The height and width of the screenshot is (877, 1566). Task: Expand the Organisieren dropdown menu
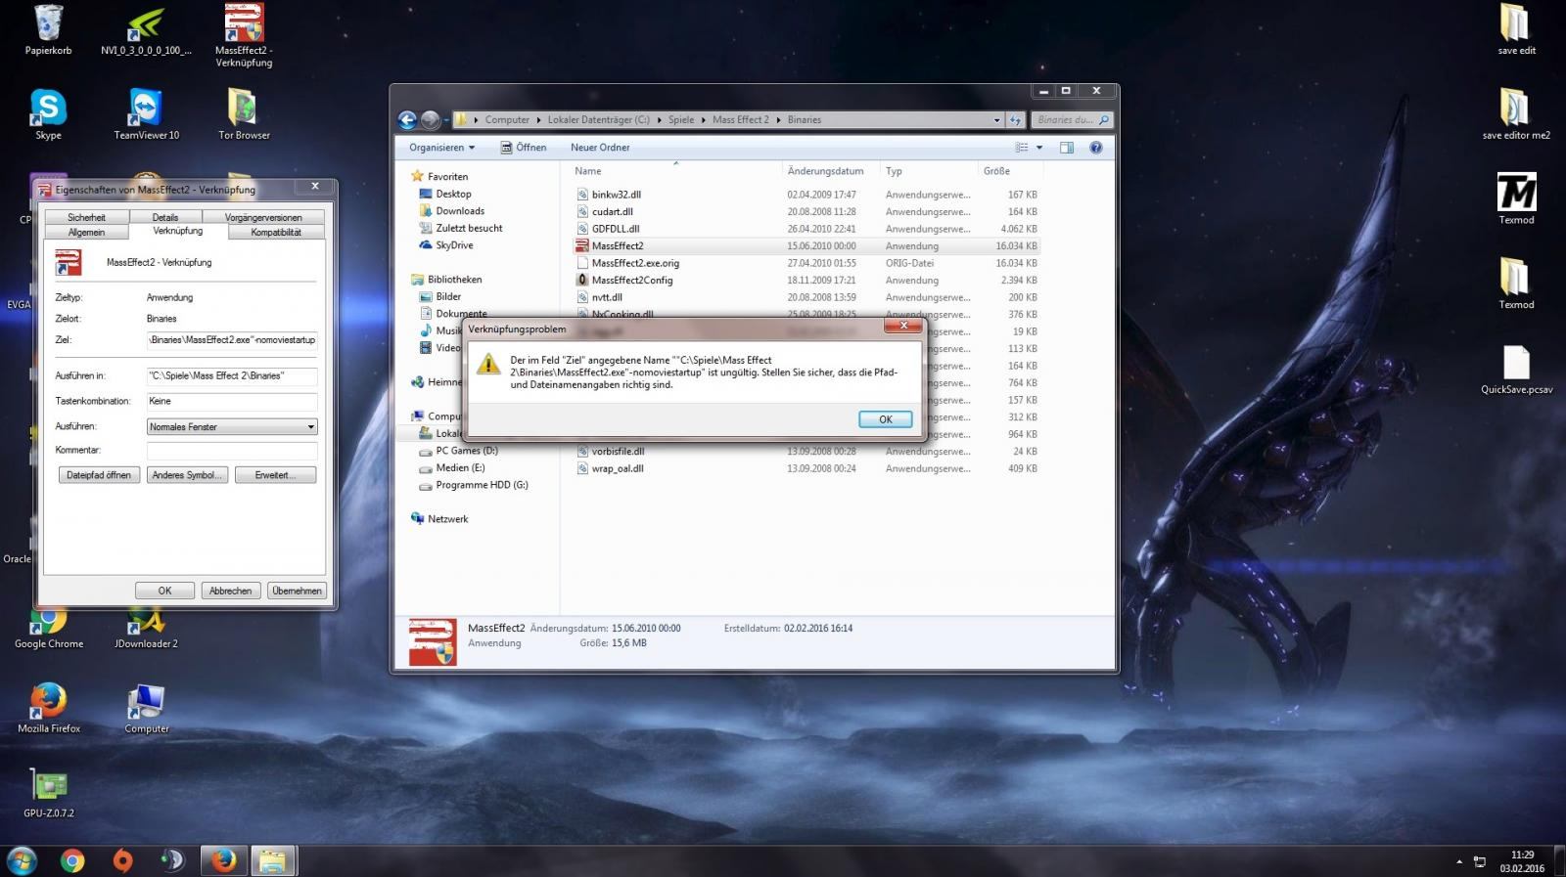point(441,148)
